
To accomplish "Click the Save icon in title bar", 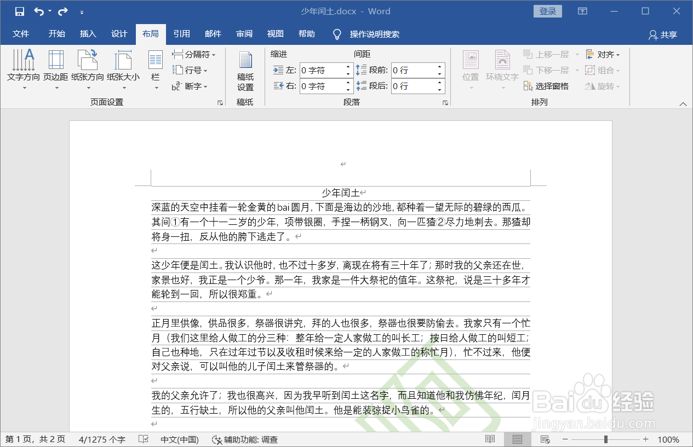I will [19, 11].
